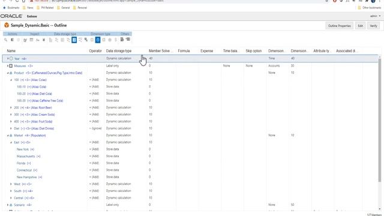This screenshot has width=384, height=216.
Task: Click the last toolbar icon under Others
Action: tap(128, 40)
